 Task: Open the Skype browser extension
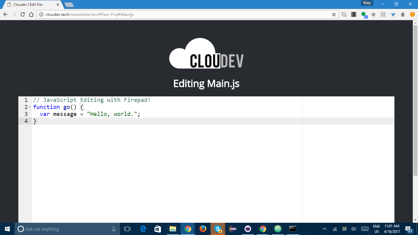pyautogui.click(x=344, y=14)
